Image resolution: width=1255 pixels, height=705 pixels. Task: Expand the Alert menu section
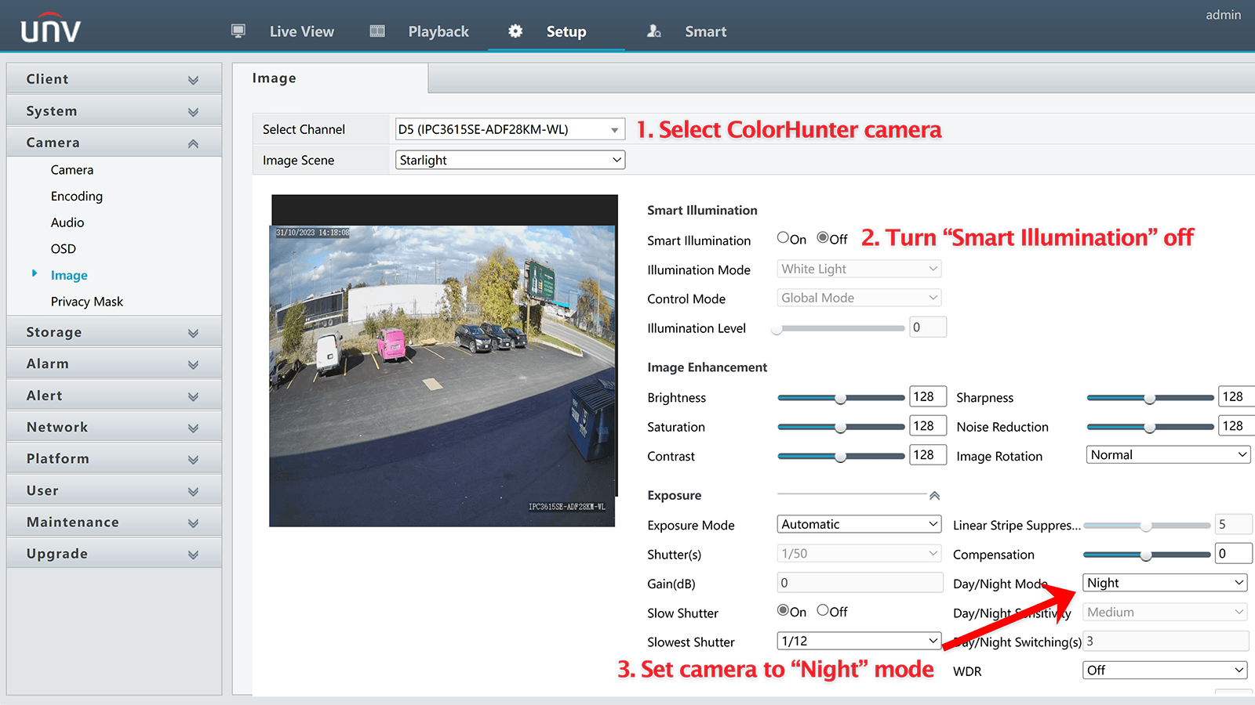pos(114,396)
